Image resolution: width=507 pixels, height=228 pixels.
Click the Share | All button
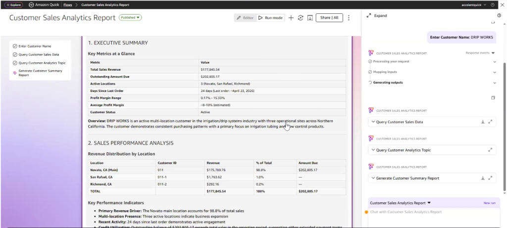click(x=329, y=18)
